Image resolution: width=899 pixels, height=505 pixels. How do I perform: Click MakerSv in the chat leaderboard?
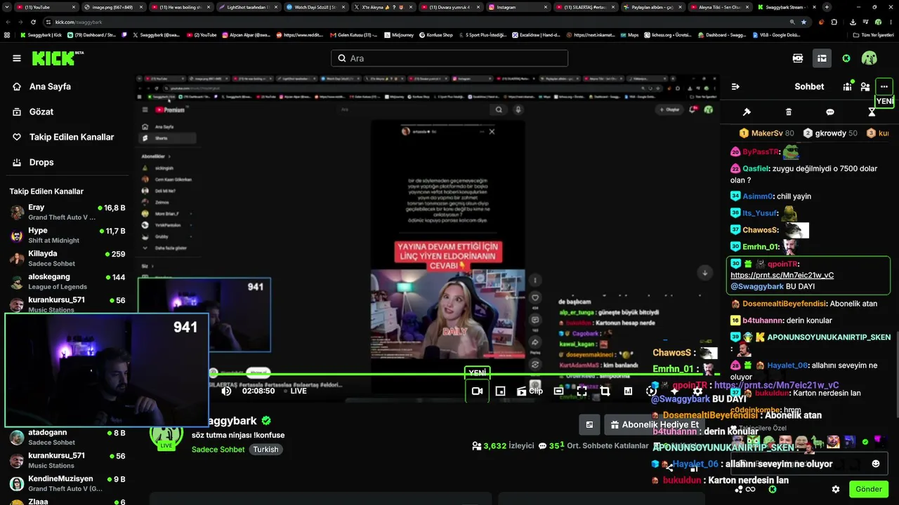766,133
